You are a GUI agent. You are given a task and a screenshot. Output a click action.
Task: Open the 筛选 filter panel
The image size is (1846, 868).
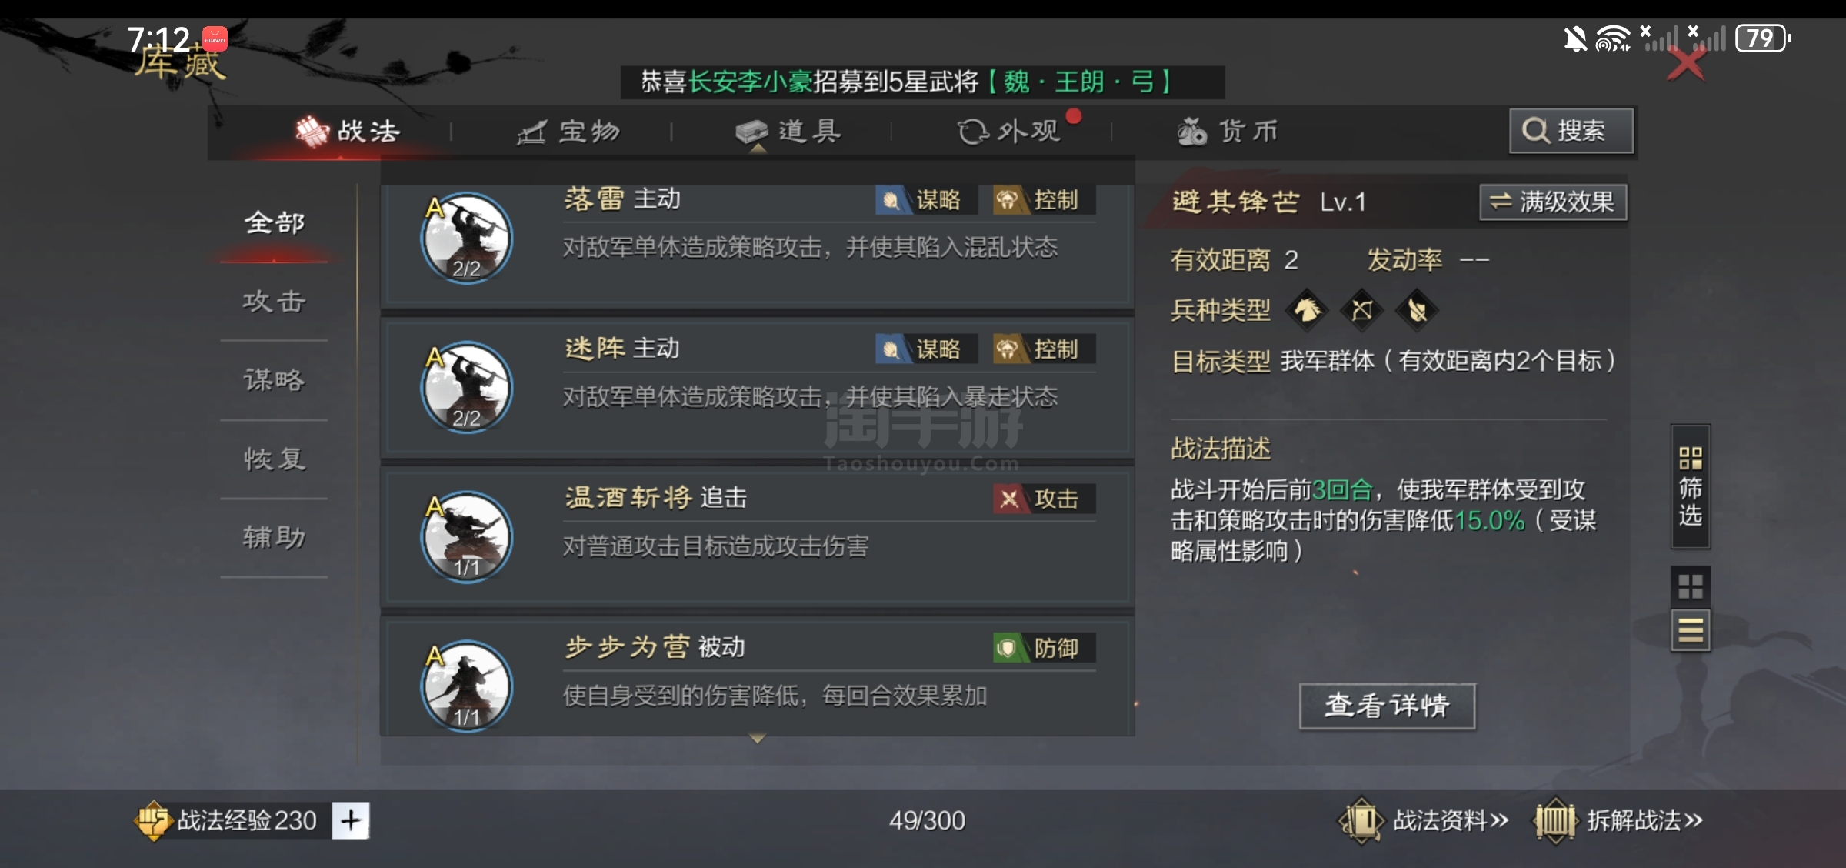point(1690,486)
